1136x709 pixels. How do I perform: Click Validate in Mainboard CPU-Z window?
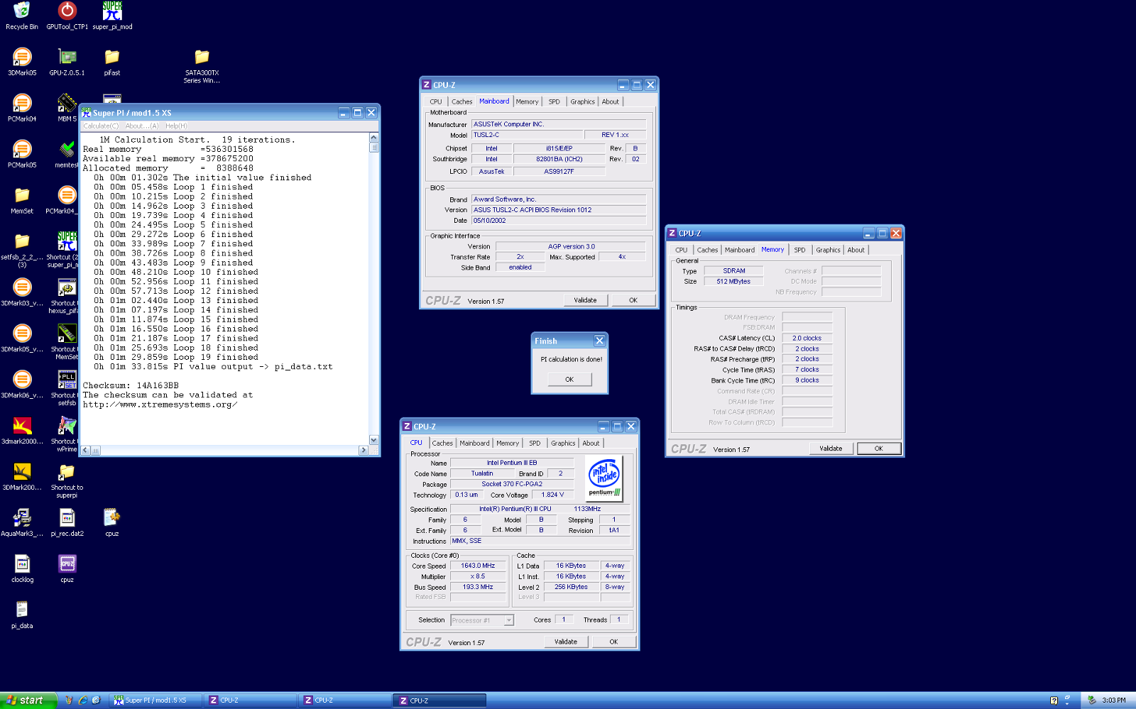(585, 300)
